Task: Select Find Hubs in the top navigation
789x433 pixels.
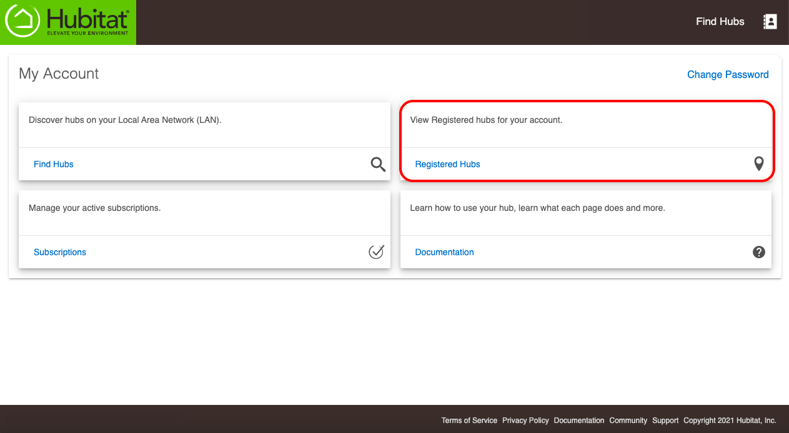Action: [x=720, y=21]
